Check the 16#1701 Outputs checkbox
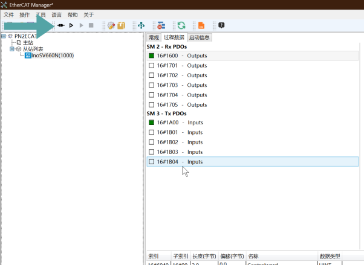364x265 pixels. pyautogui.click(x=151, y=66)
